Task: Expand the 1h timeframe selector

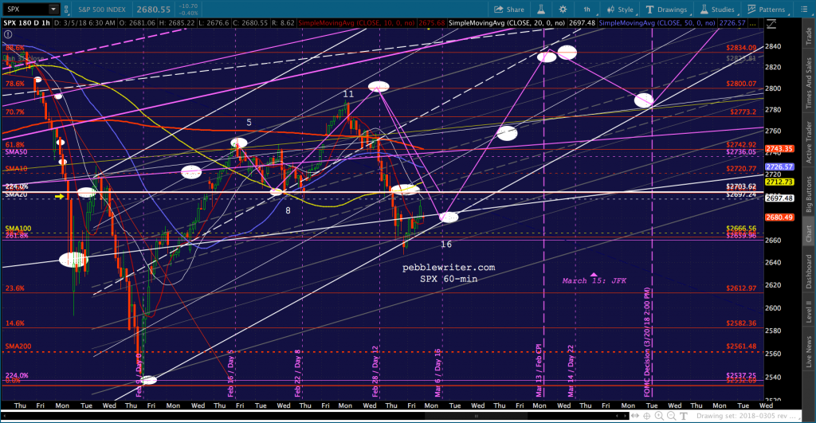Action: 586,10
